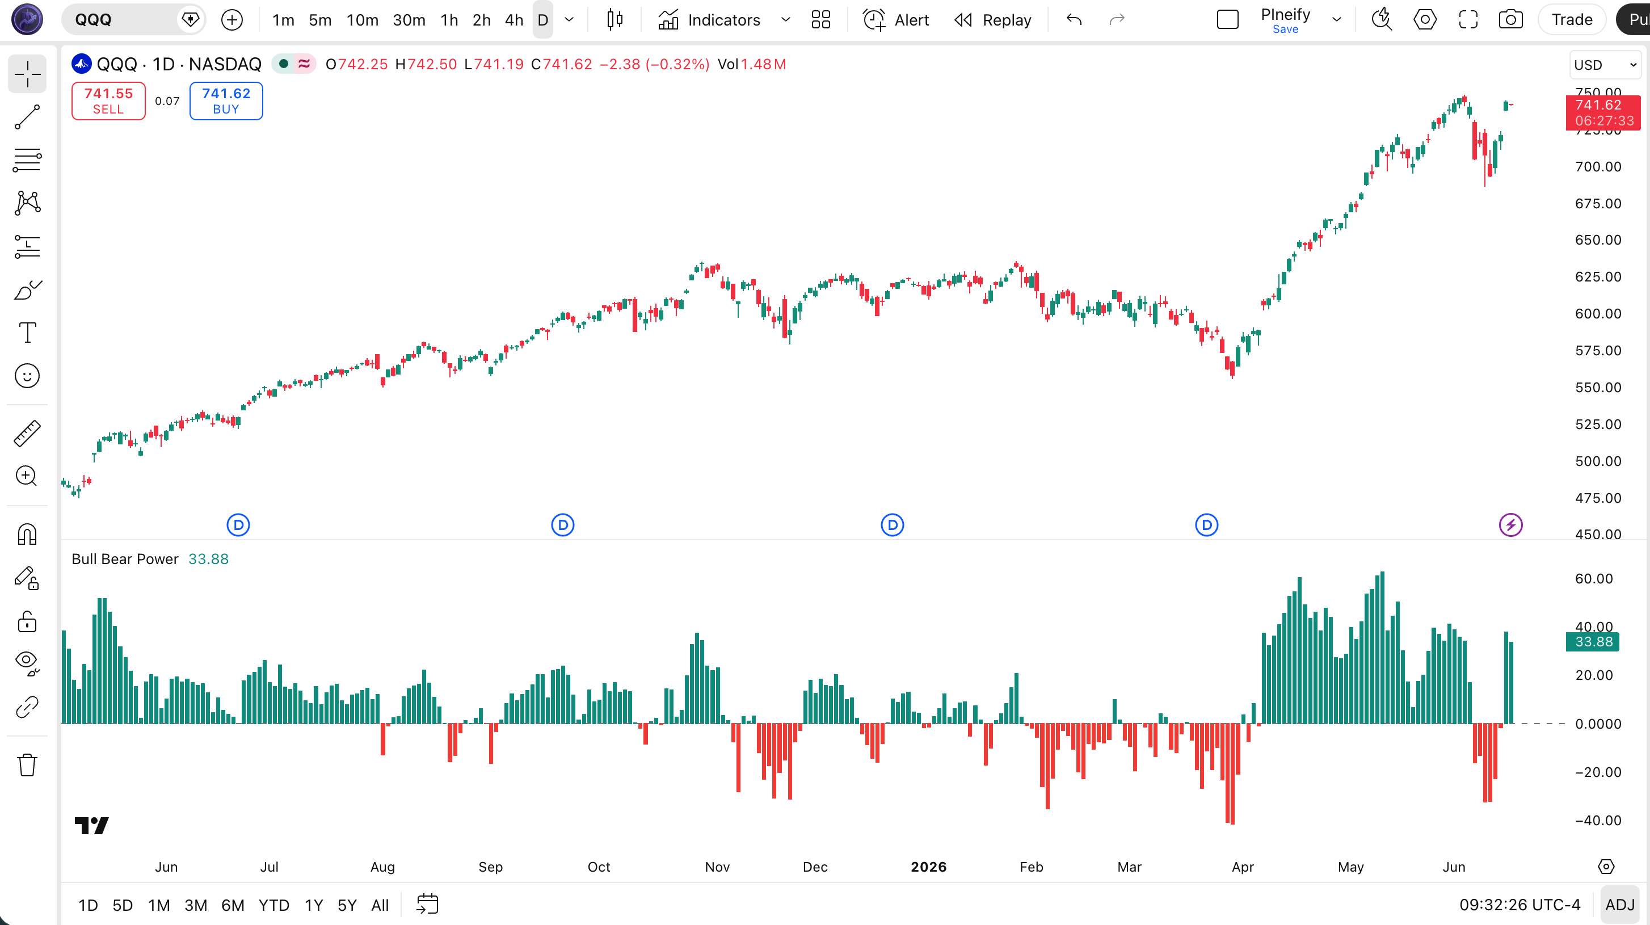This screenshot has height=925, width=1650.
Task: Set date range to 3M
Action: [196, 905]
